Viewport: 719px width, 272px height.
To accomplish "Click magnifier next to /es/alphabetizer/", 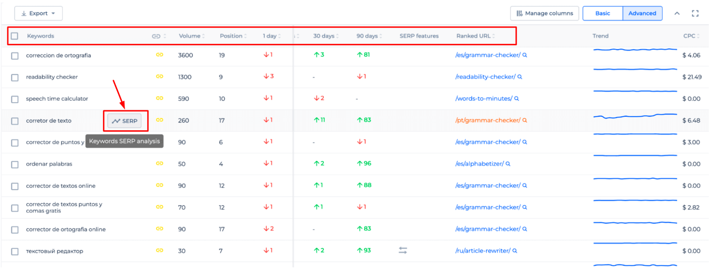I will 508,164.
